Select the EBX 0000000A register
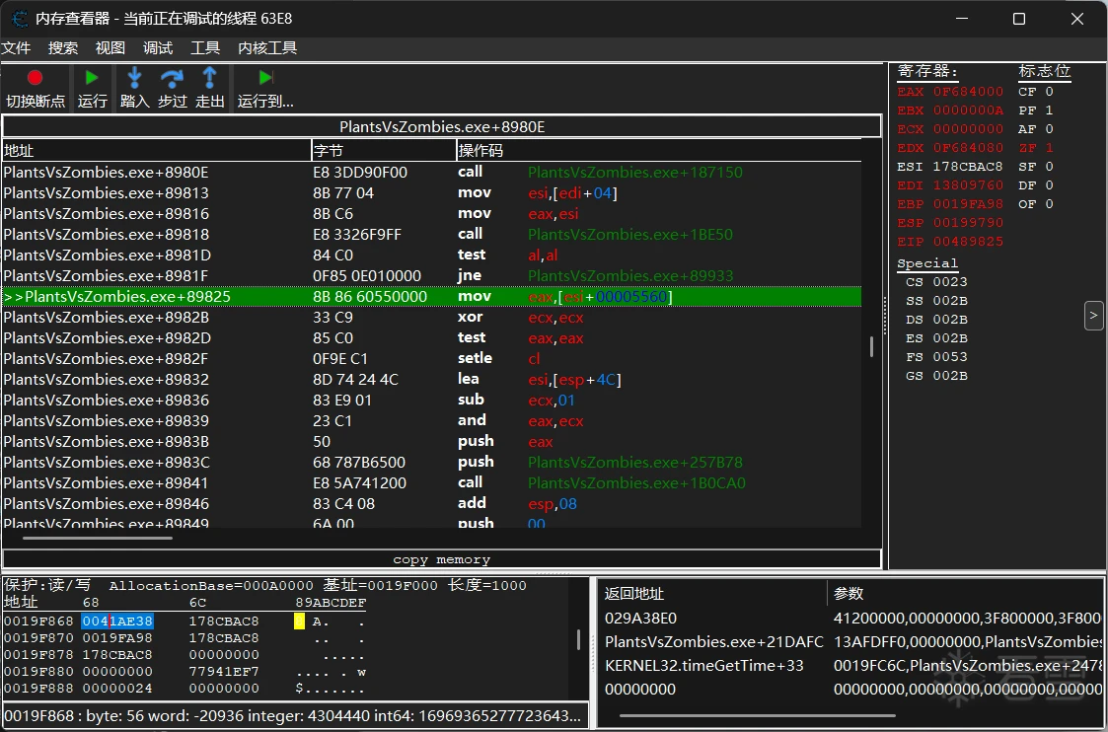Viewport: 1108px width, 732px height. point(950,110)
